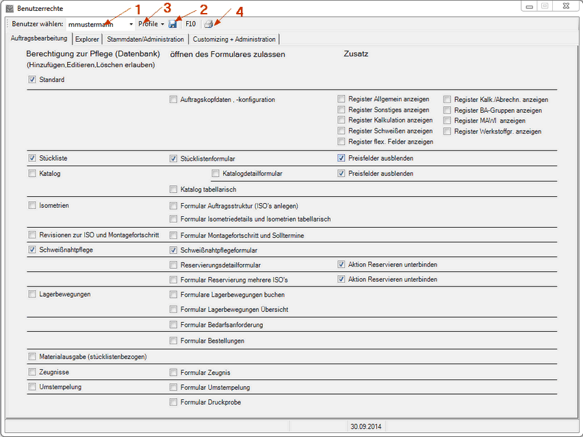Viewport: 583px width, 437px height.
Task: Click the save floppy disk icon
Action: pos(172,24)
